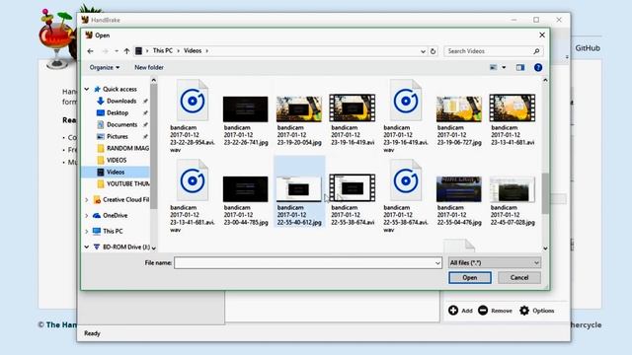
Task: Select image 22-55-04-476.jpg
Action: point(459,200)
